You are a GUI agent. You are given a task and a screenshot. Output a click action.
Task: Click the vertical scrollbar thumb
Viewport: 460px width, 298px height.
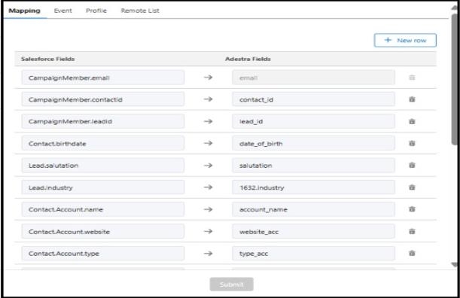(x=455, y=79)
